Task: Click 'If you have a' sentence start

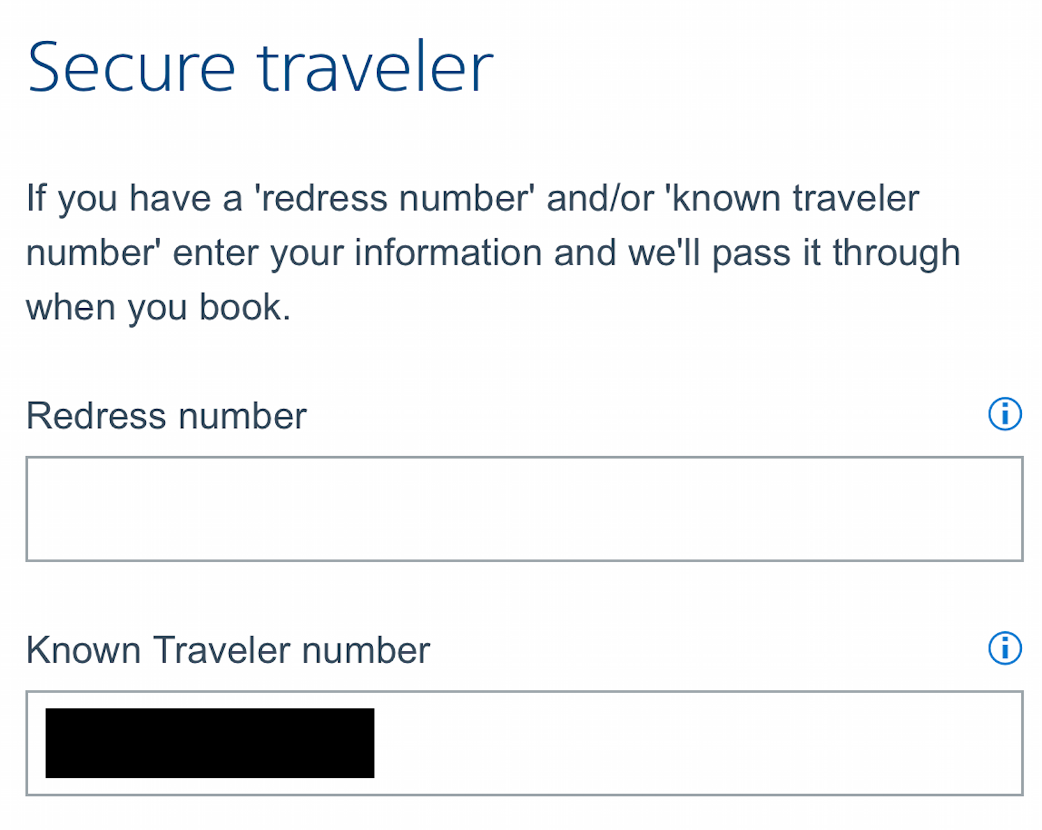Action: pos(134,198)
